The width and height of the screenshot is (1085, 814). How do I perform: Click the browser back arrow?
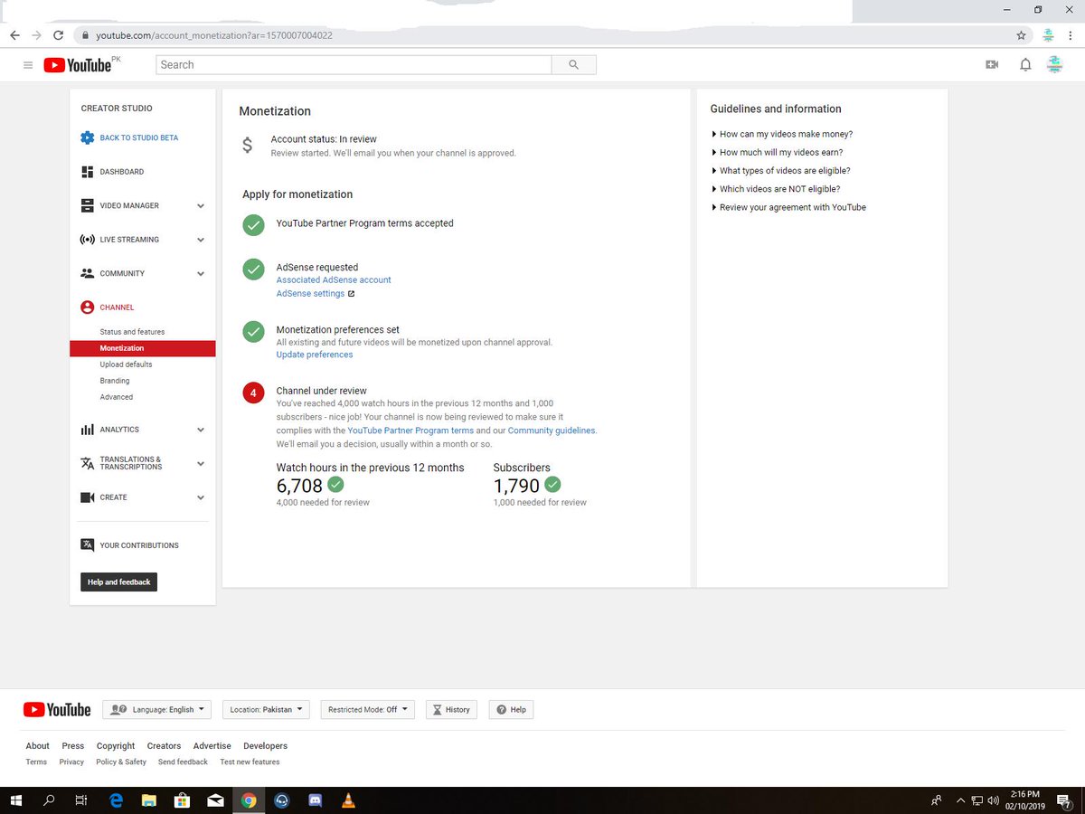tap(14, 35)
